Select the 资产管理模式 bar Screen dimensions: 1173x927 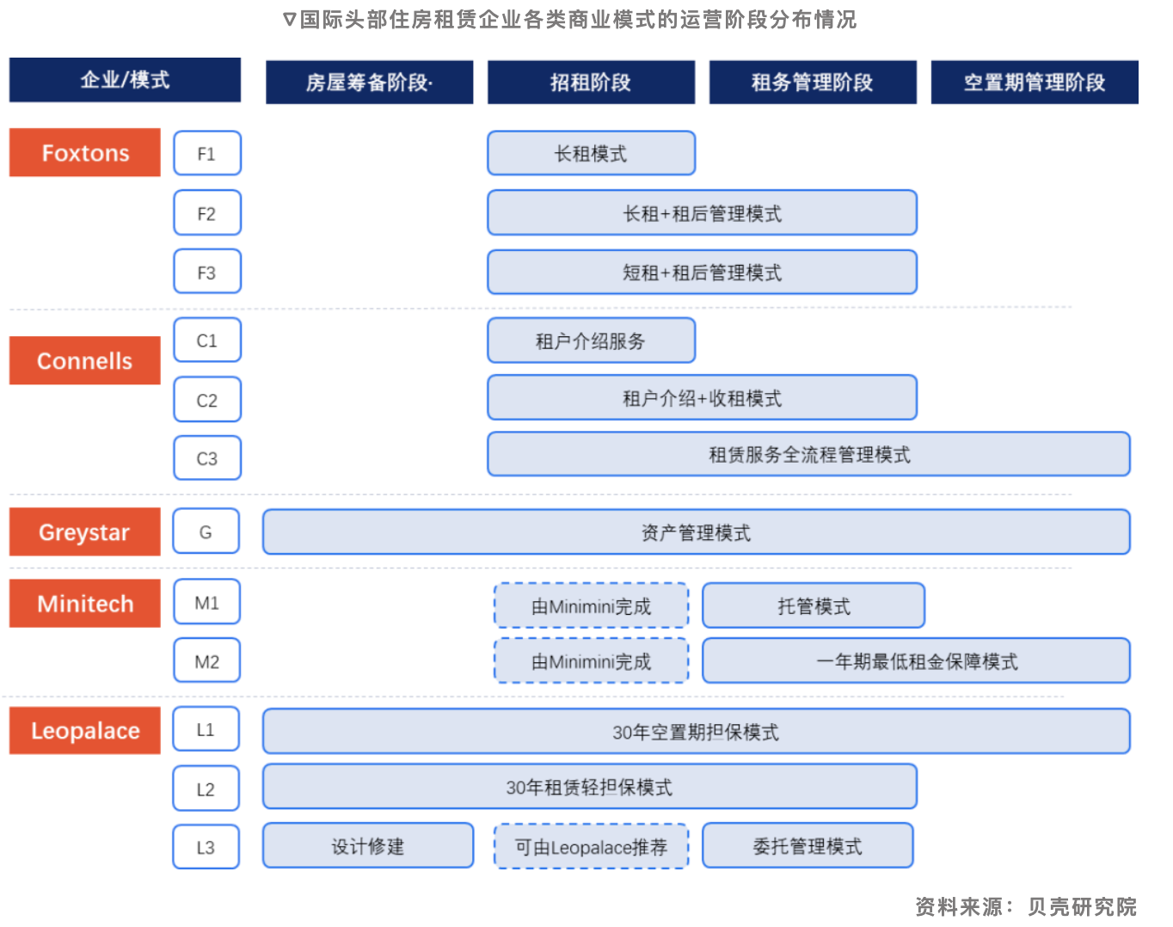[x=696, y=531]
